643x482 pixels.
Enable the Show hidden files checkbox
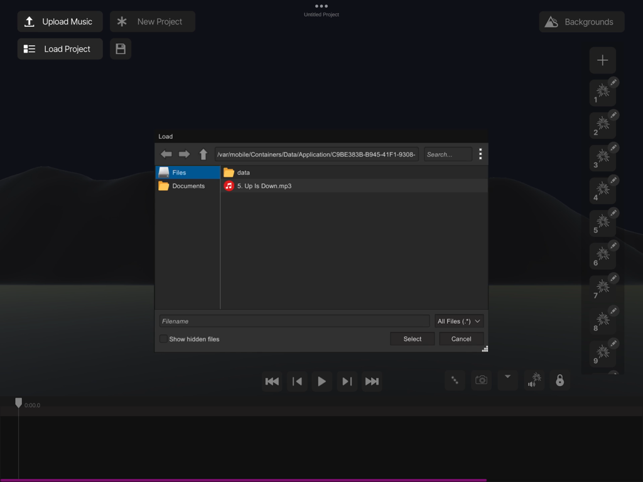[163, 339]
